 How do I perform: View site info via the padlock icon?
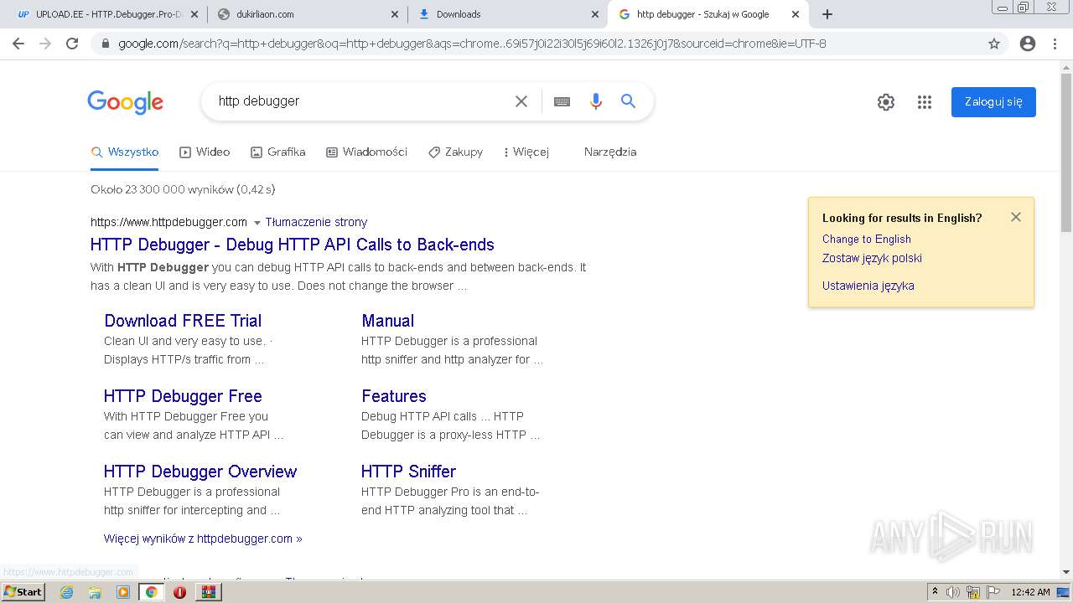point(105,44)
